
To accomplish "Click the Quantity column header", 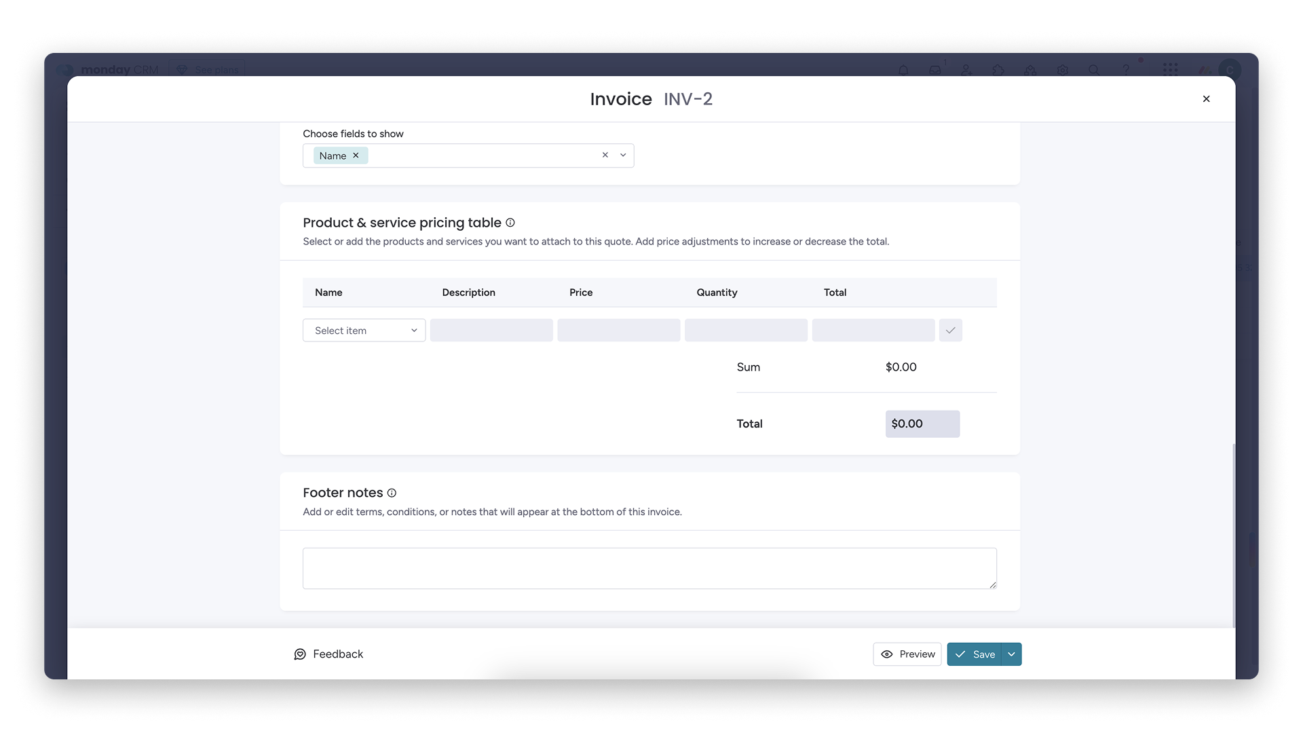I will point(717,293).
